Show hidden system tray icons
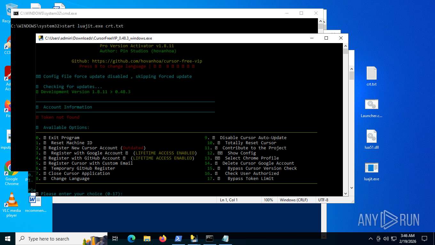This screenshot has width=435, height=245. click(371, 239)
